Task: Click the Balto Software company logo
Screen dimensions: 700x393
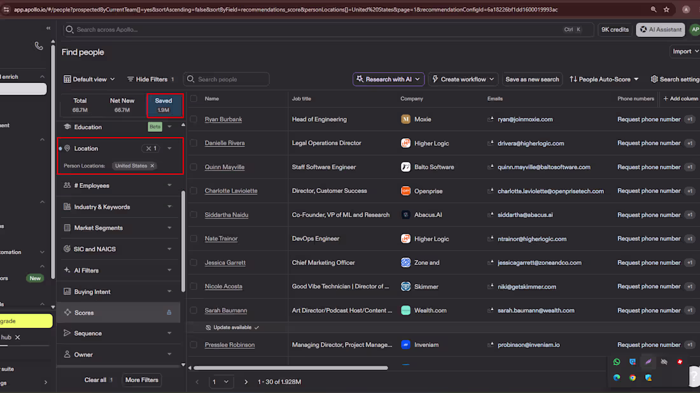Action: coord(405,167)
